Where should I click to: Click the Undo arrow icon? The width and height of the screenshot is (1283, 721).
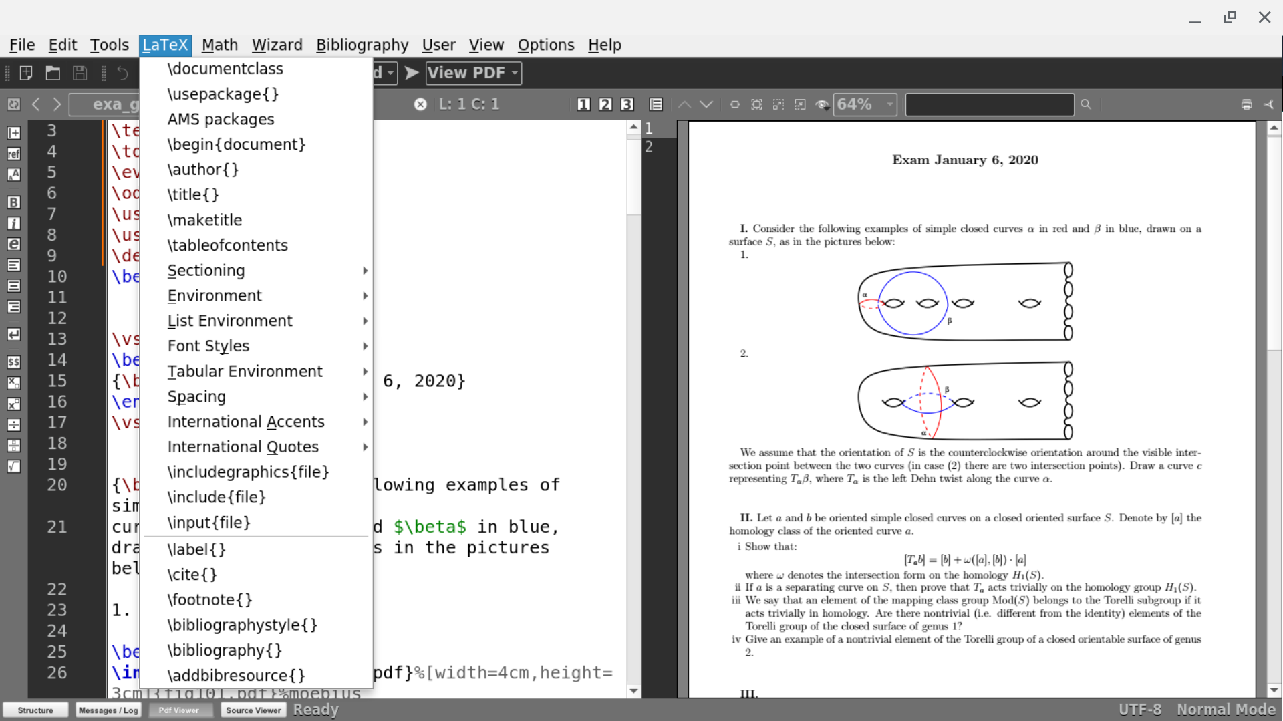[122, 73]
